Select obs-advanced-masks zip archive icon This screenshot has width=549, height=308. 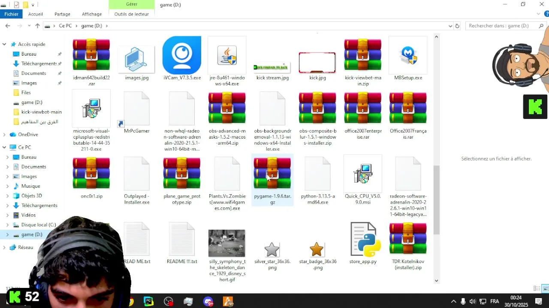(x=227, y=108)
